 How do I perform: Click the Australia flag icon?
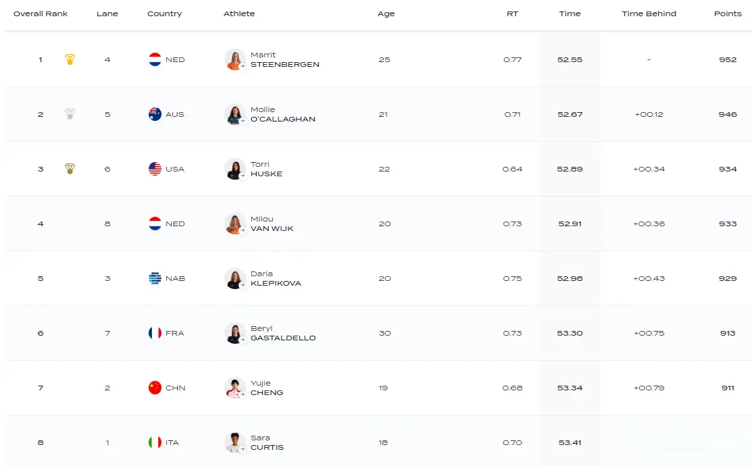(x=155, y=114)
